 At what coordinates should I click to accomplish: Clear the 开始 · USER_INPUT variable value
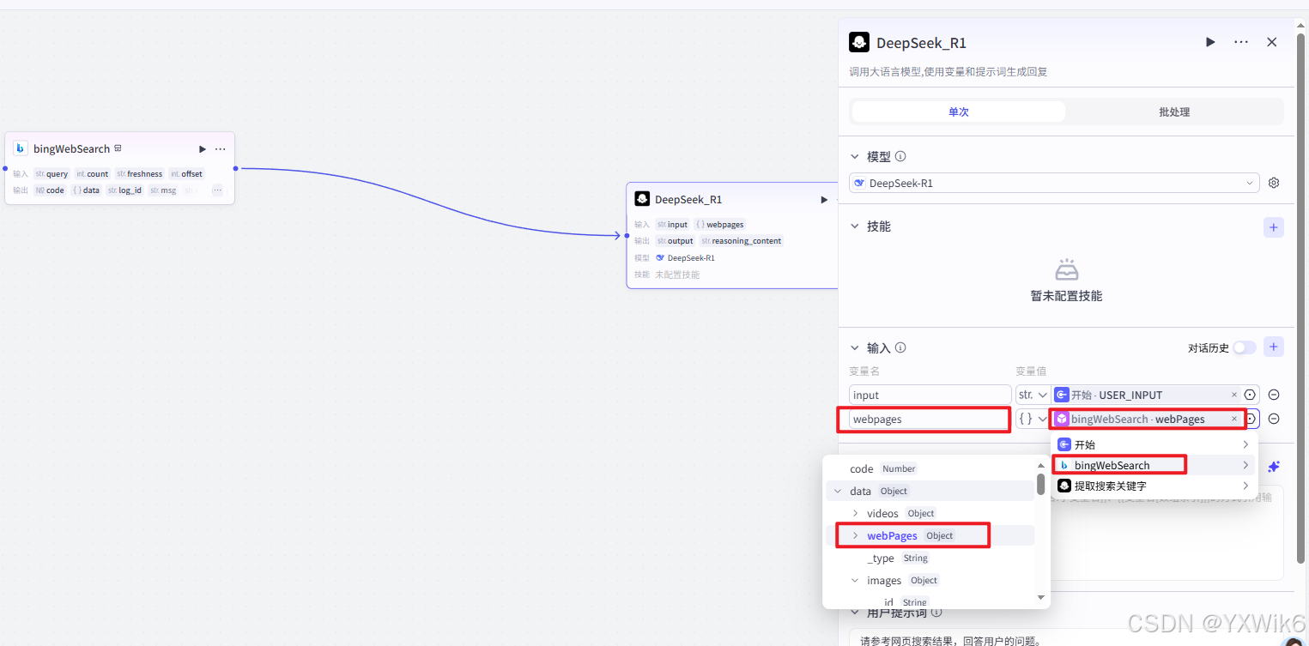pos(1234,395)
